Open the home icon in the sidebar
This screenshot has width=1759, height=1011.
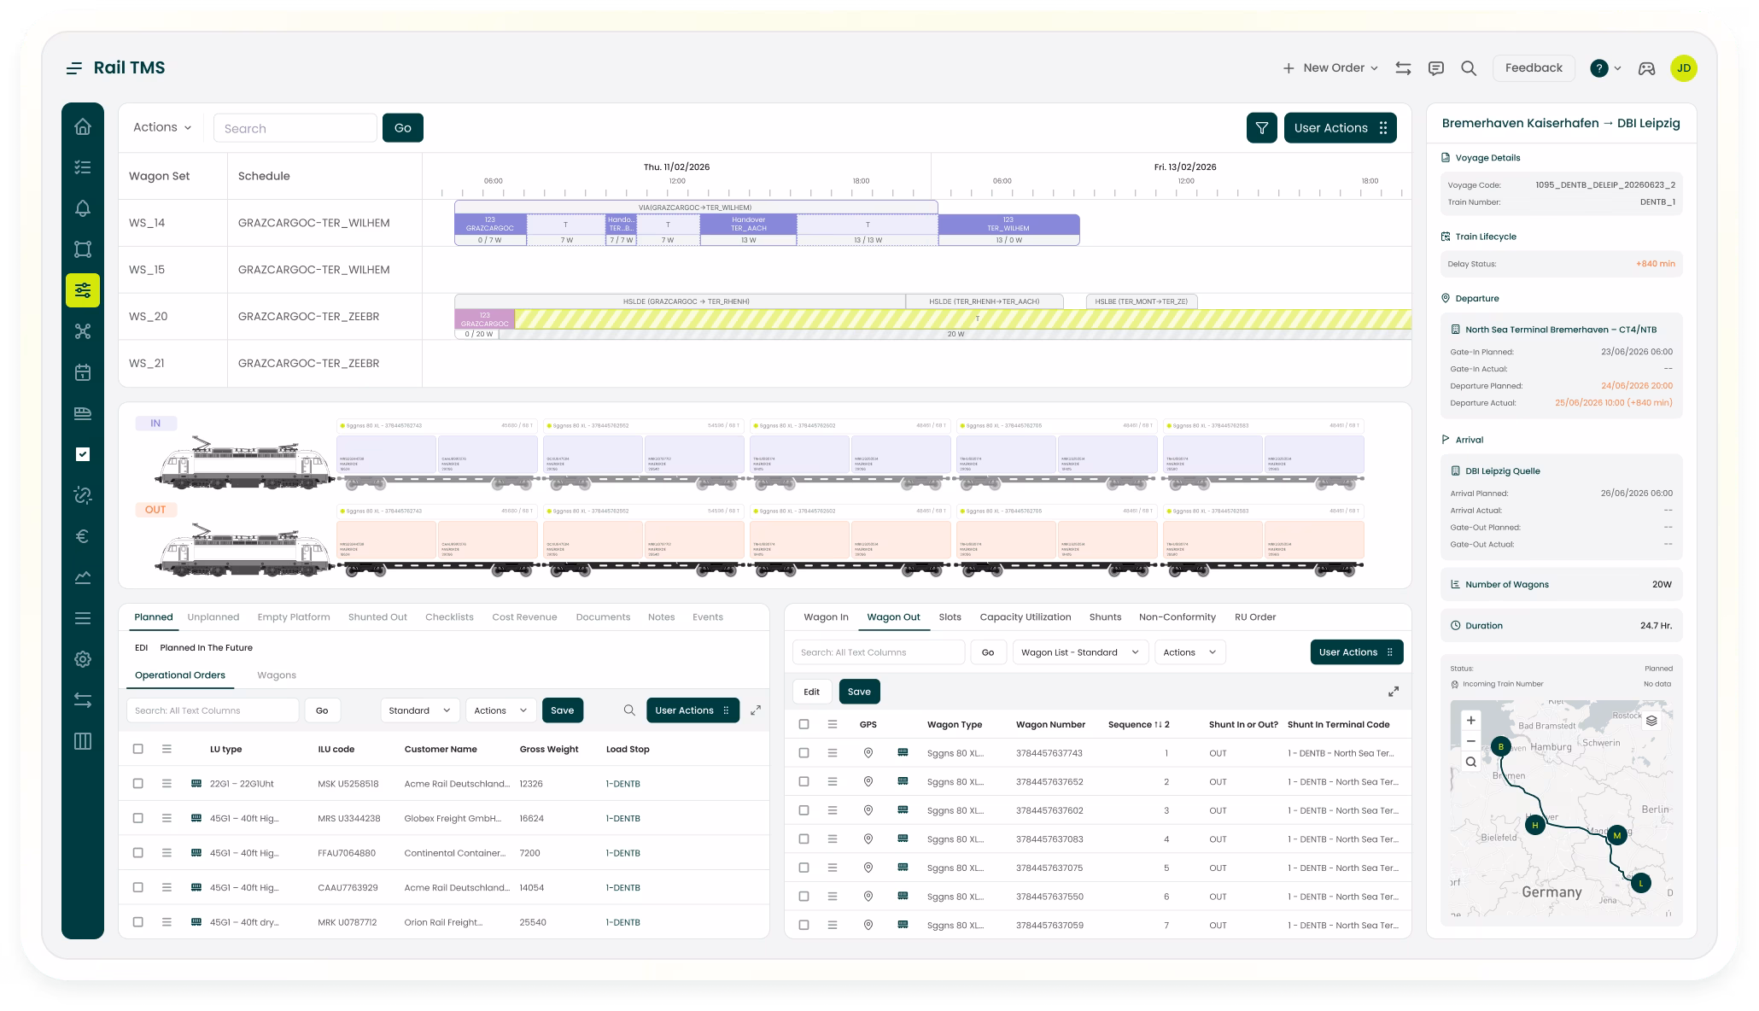[x=83, y=126]
